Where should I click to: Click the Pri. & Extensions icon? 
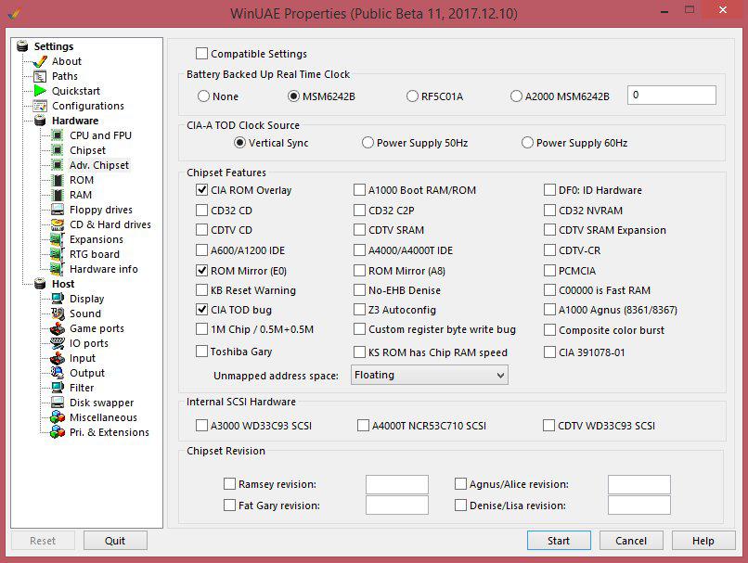click(58, 432)
